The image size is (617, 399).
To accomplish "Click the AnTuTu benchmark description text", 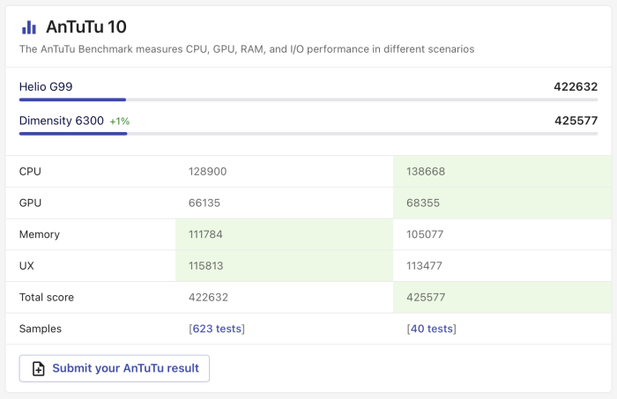I will pos(247,49).
